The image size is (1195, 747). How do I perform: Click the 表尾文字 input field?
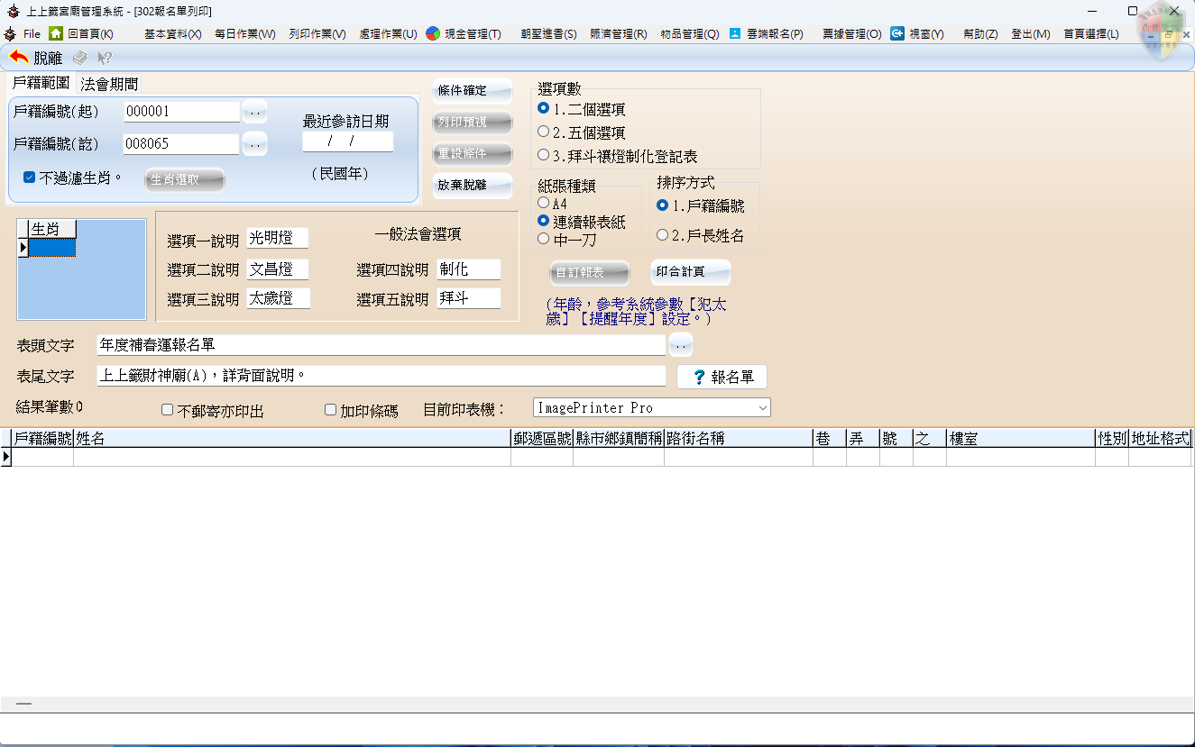(x=381, y=376)
